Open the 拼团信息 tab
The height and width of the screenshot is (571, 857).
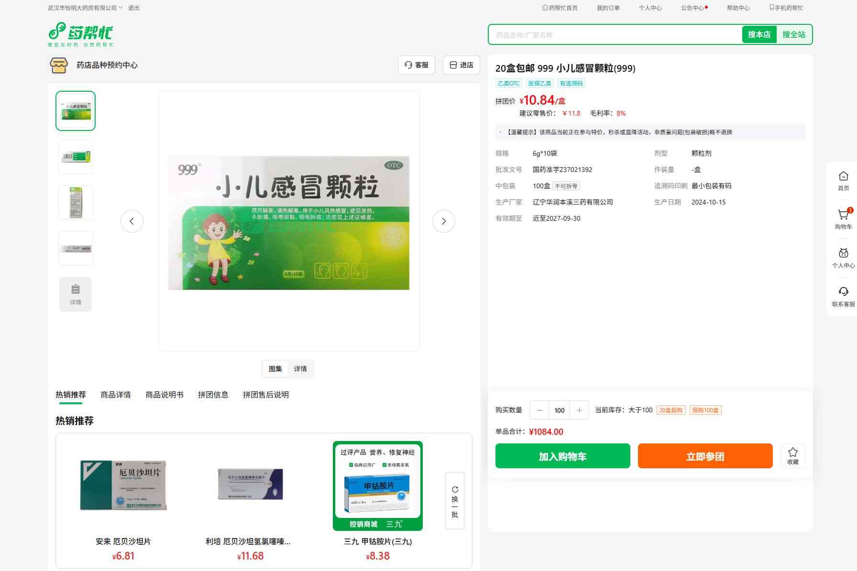[x=213, y=395]
